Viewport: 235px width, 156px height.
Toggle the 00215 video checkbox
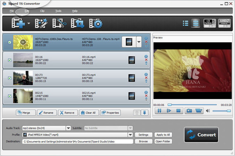[10, 96]
